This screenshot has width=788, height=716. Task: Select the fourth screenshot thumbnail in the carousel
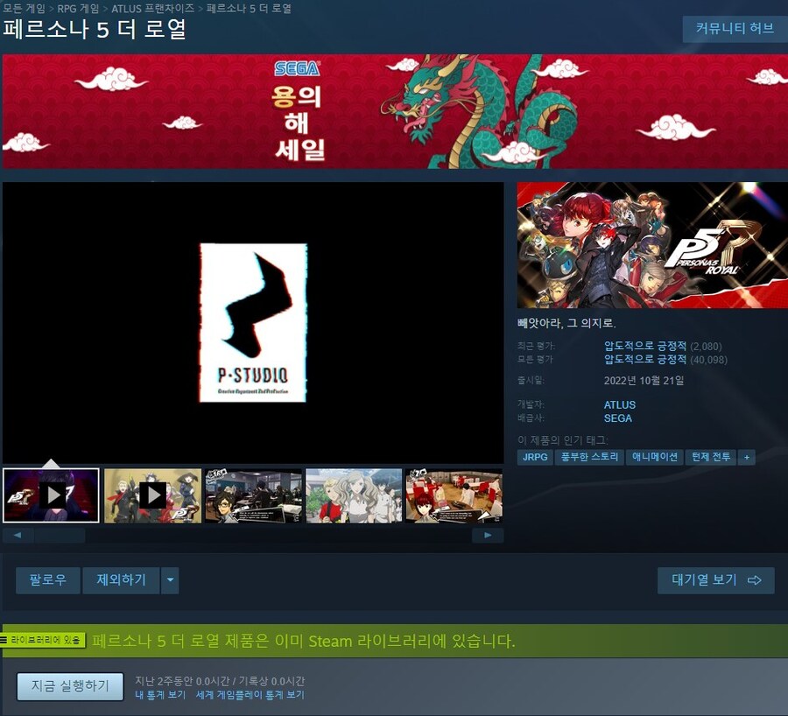[353, 495]
